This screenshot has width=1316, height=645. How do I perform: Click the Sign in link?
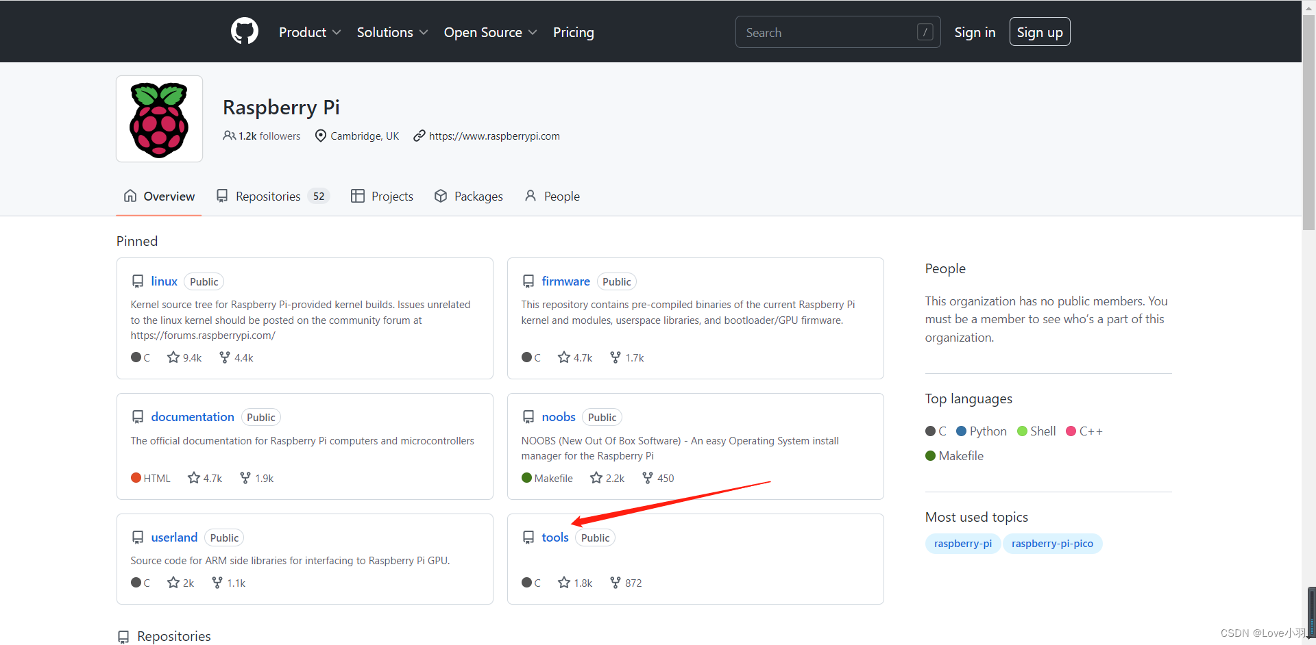point(975,32)
